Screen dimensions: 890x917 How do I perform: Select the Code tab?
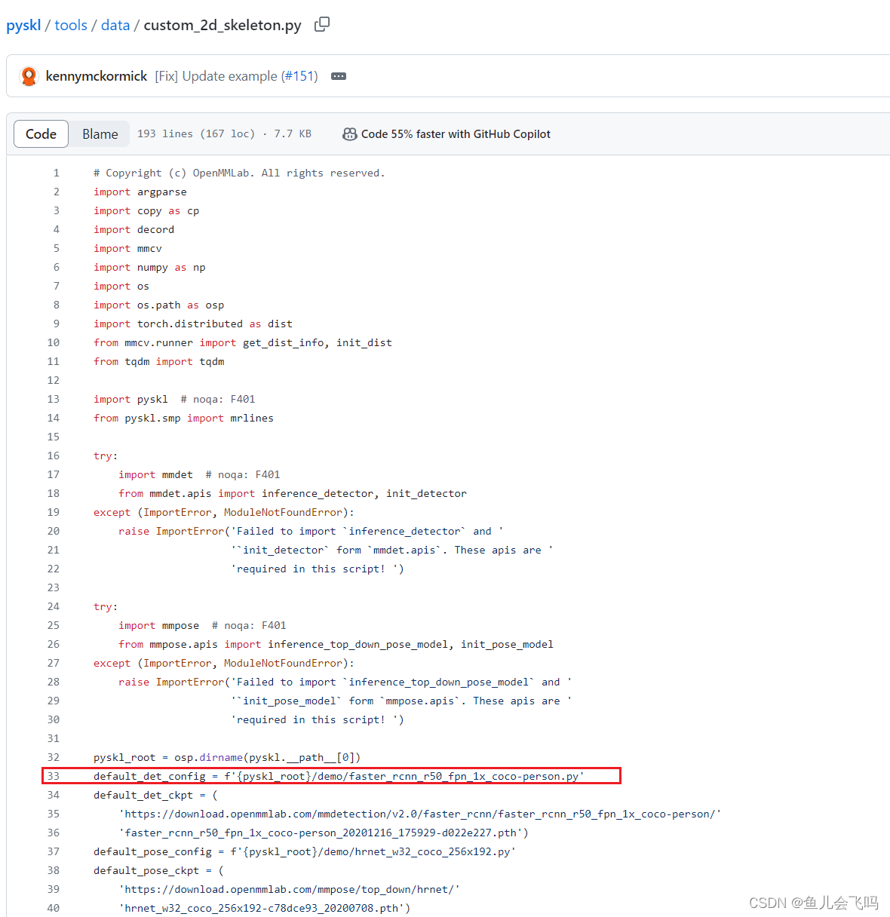[x=41, y=133]
